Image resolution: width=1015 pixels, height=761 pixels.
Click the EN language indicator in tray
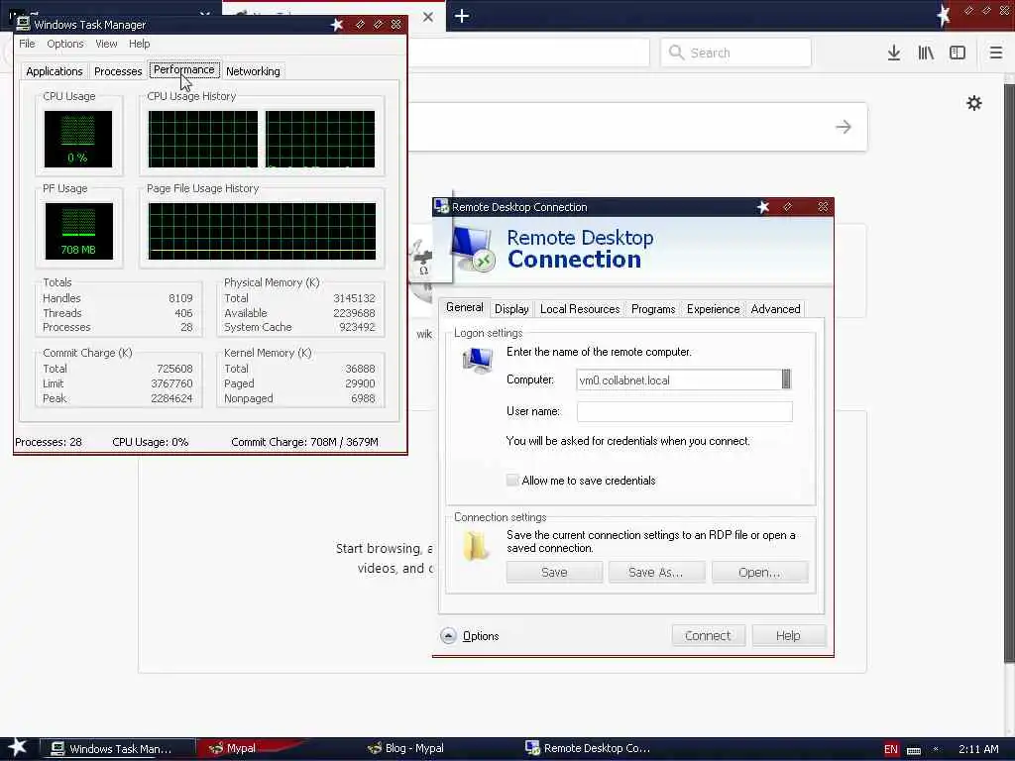[x=891, y=749]
